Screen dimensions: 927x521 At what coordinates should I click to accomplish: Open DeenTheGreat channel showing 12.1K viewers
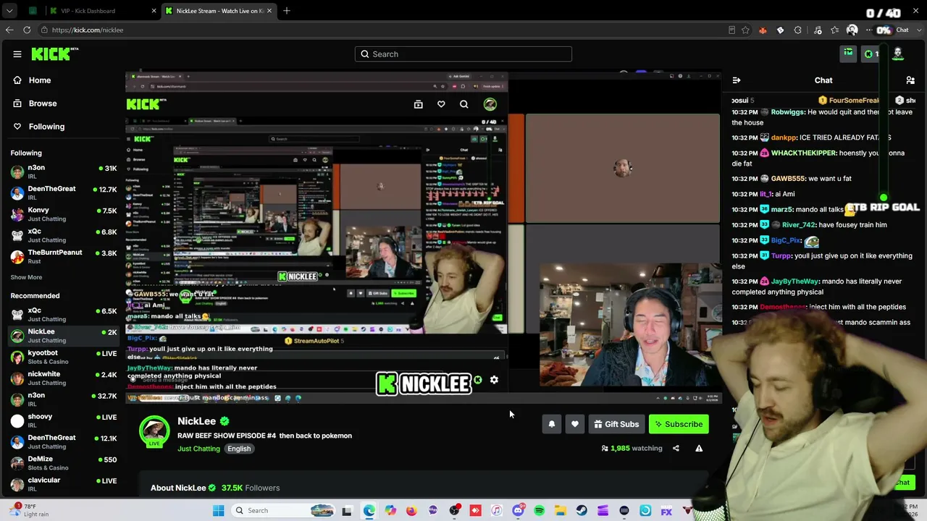64,441
